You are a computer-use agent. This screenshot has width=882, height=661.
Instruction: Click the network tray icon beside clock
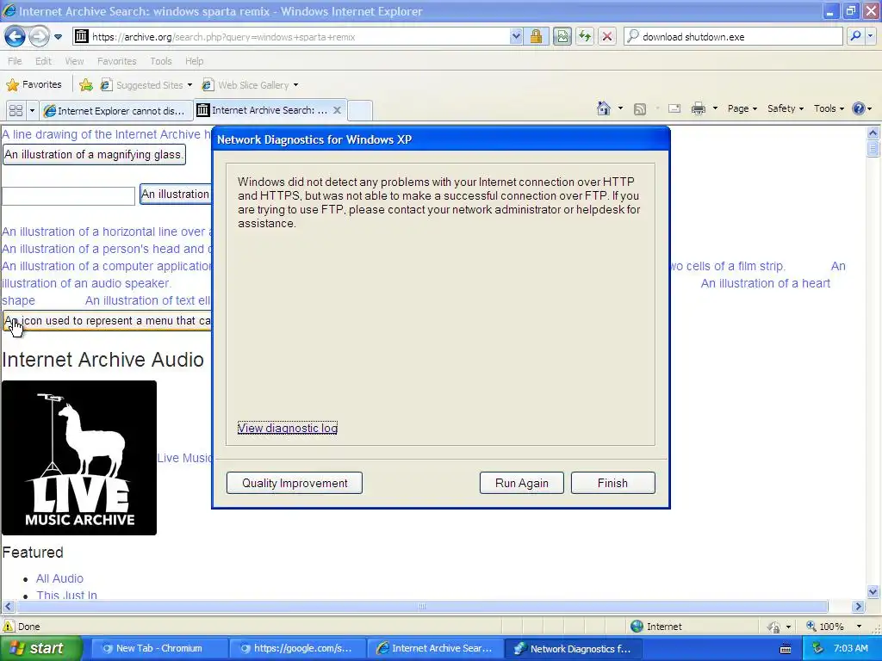coord(818,649)
